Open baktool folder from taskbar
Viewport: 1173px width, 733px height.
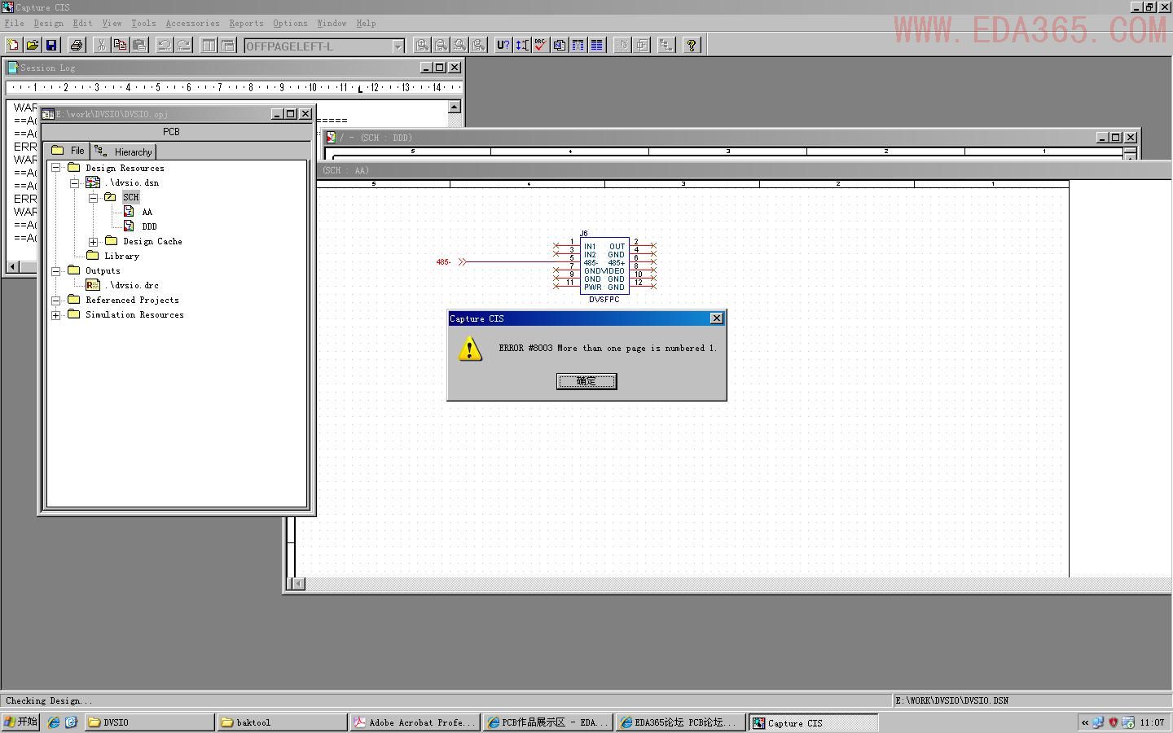283,722
